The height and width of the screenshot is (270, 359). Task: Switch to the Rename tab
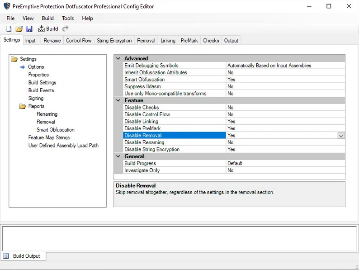pos(52,41)
